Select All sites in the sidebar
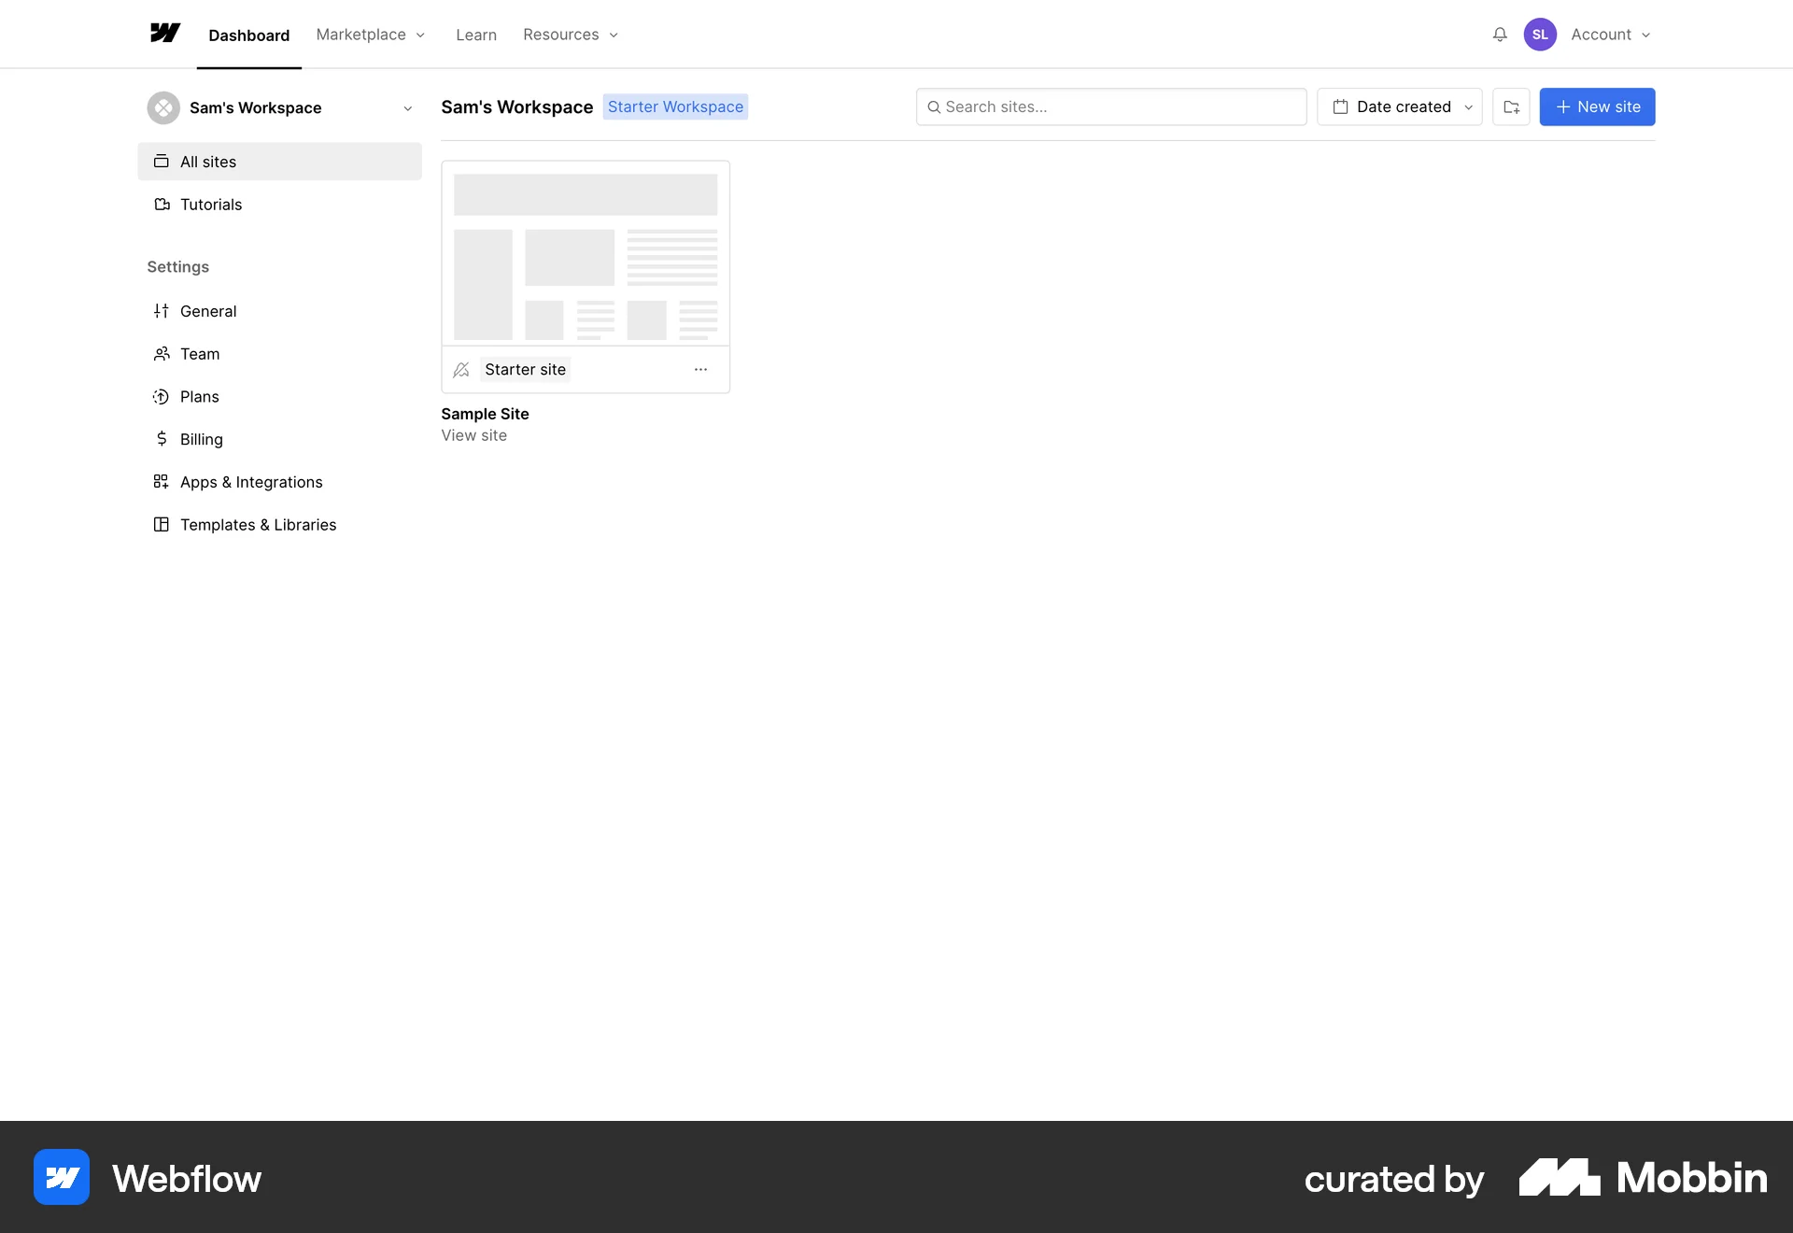The image size is (1793, 1233). coord(207,161)
